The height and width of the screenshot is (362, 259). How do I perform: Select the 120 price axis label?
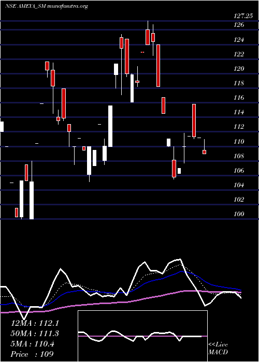click(239, 69)
